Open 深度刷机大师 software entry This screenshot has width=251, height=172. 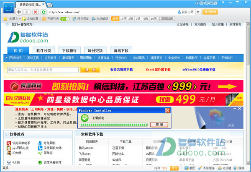click(50, 148)
